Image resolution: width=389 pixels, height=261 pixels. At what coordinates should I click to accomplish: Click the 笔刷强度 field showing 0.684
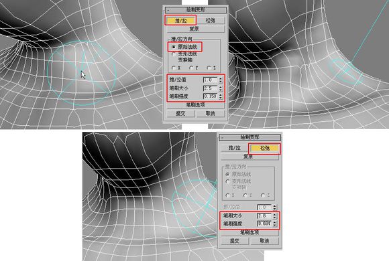click(264, 224)
